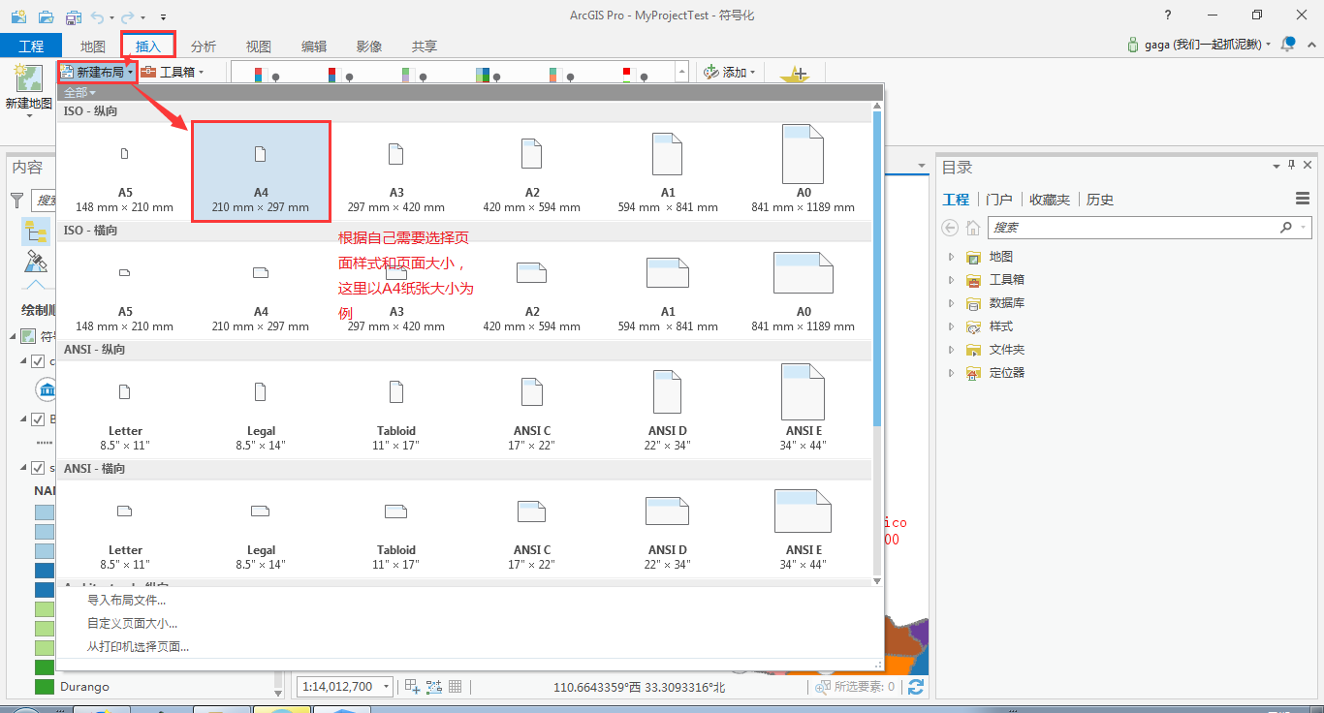Select the ANSI E landscape layout
This screenshot has height=713, width=1324.
coord(803,529)
